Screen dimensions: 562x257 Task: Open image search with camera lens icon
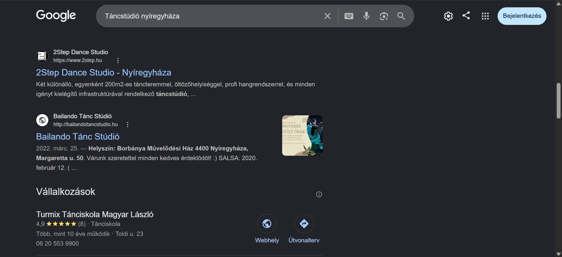[384, 16]
